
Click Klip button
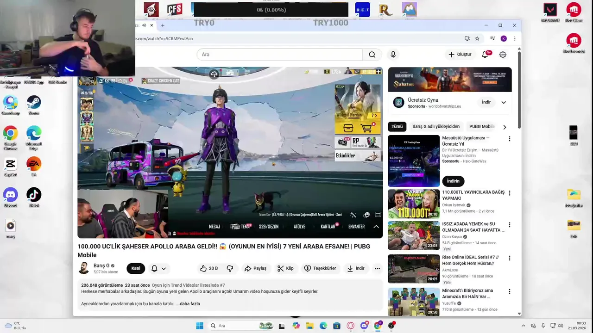(x=285, y=268)
